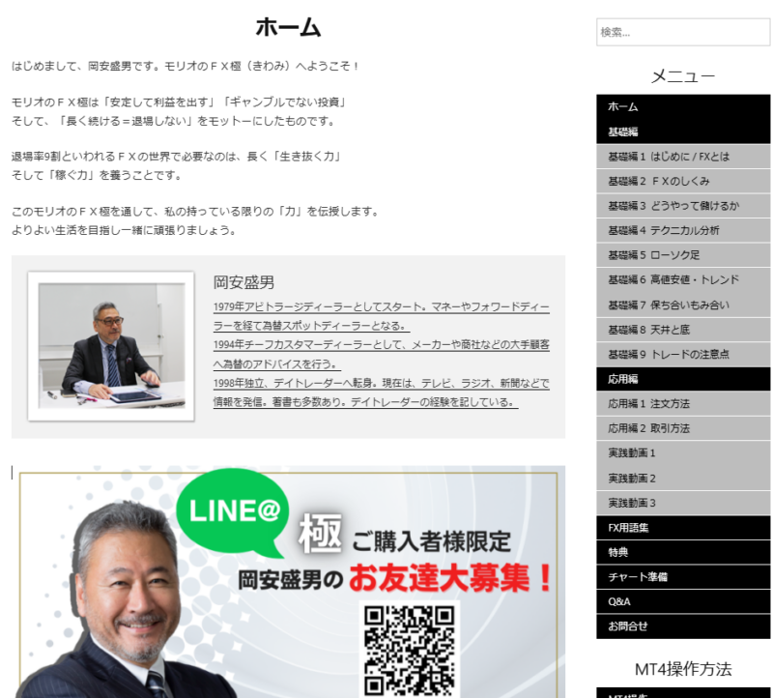Viewport: 773px width, 698px height.
Task: Open 基礎編 4 テクニカル分析
Action: coord(683,230)
